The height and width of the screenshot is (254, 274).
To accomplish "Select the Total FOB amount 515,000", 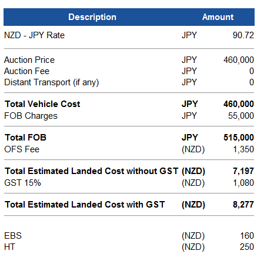I will click(x=239, y=138).
